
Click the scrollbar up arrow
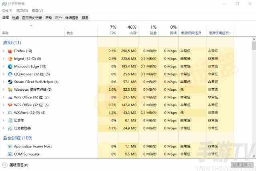254,39
